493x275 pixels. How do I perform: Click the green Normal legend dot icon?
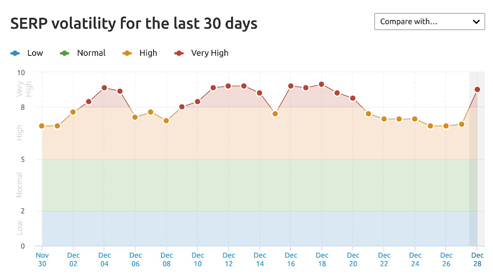tap(65, 53)
